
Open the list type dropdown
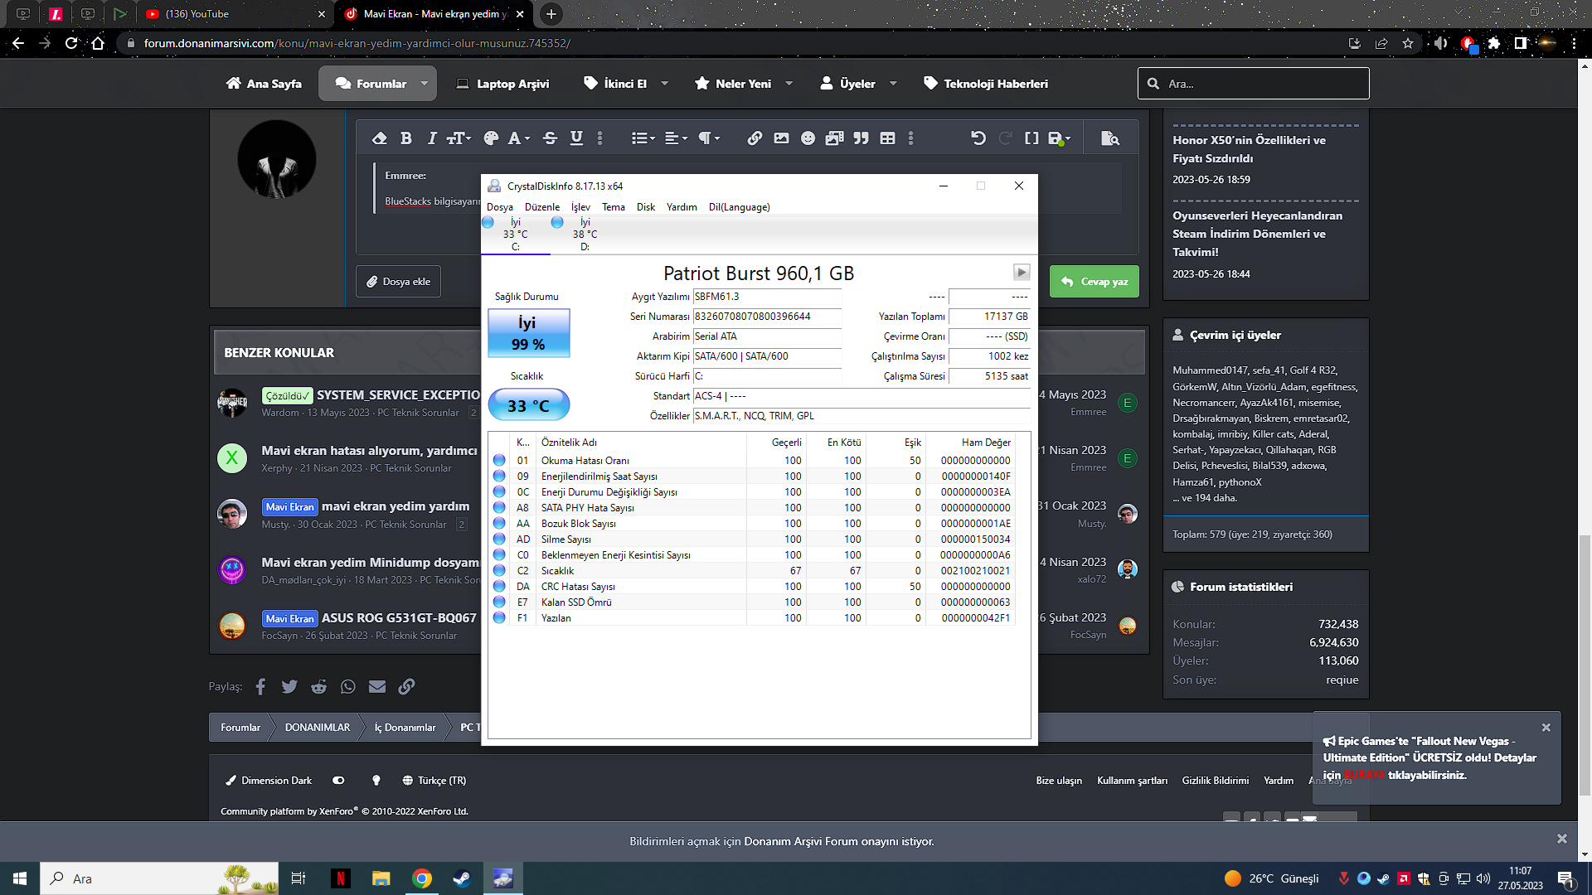click(x=643, y=138)
